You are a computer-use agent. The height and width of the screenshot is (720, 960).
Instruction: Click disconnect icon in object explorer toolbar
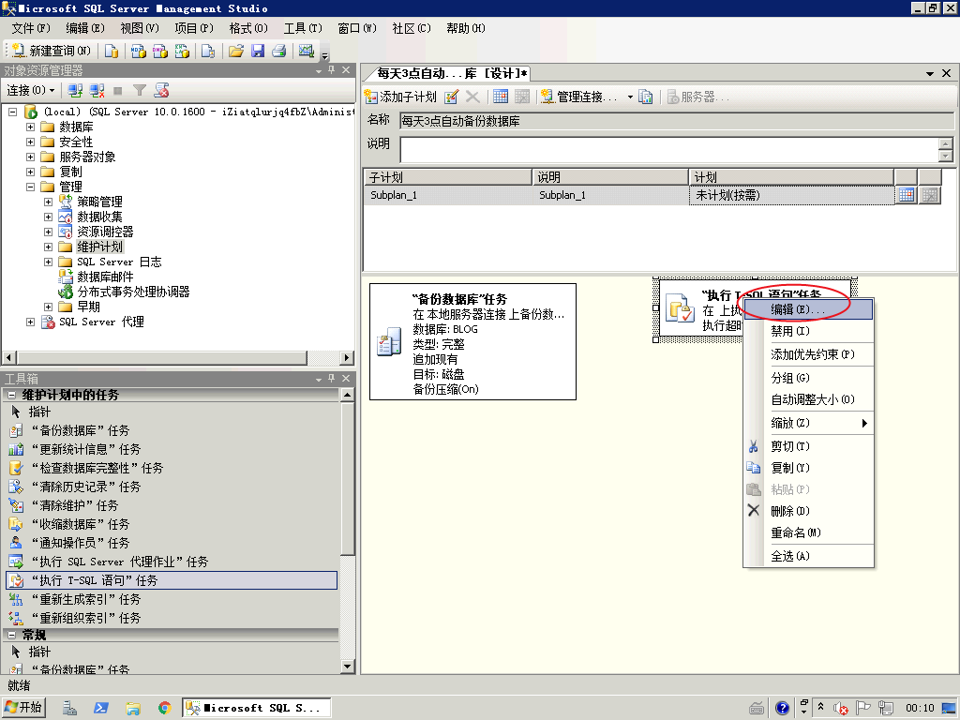97,91
